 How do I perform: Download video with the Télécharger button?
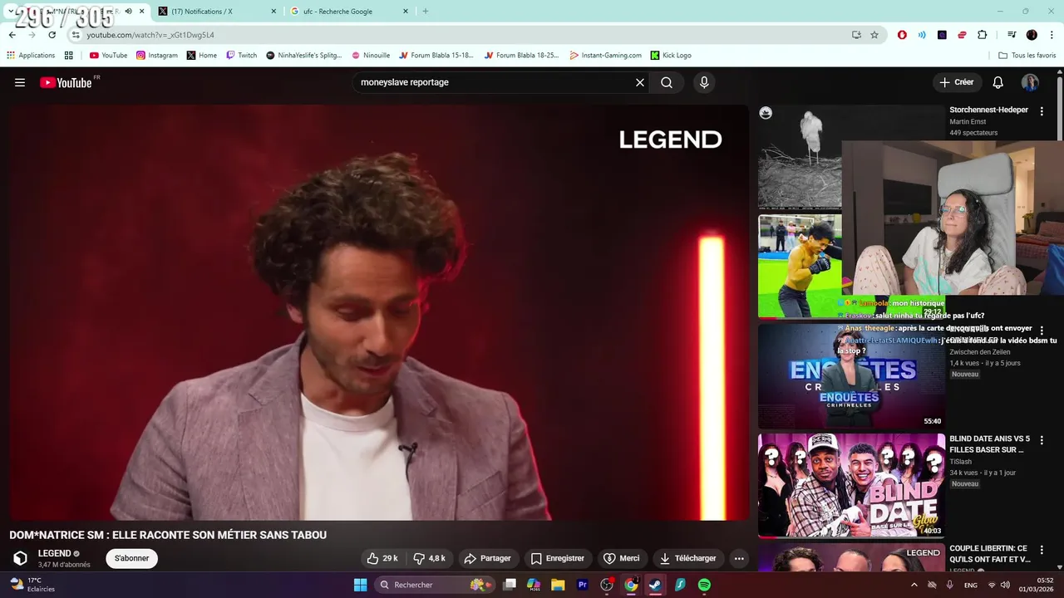click(687, 558)
